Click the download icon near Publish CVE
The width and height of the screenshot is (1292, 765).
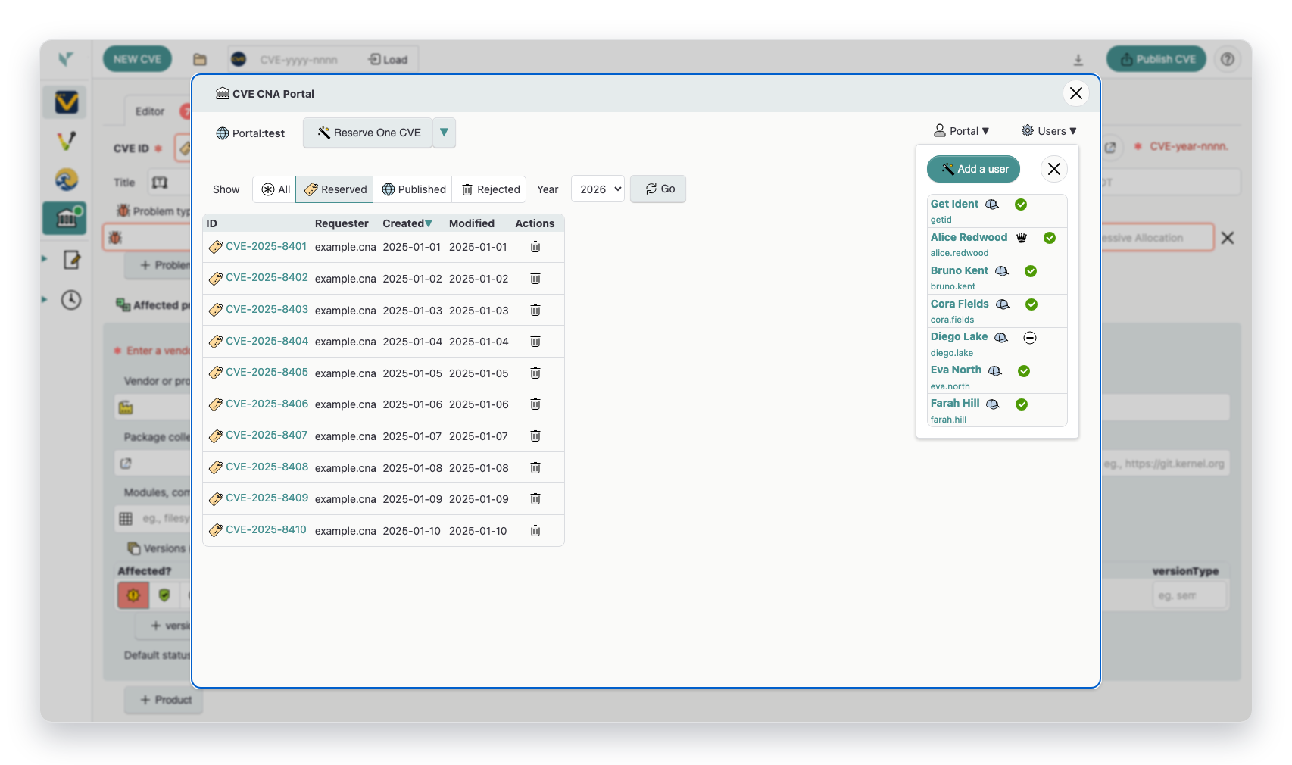tap(1078, 58)
